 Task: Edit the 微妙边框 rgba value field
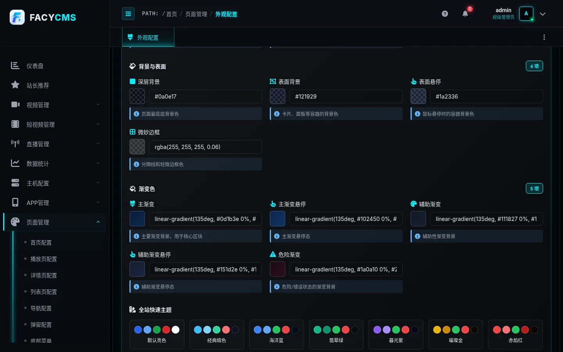coord(205,147)
